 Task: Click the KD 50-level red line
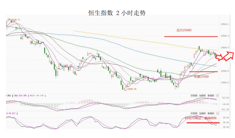(x=203, y=123)
